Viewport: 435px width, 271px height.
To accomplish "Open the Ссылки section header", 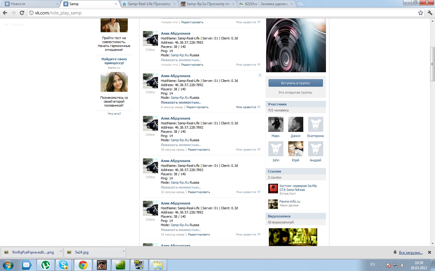I will [296, 171].
